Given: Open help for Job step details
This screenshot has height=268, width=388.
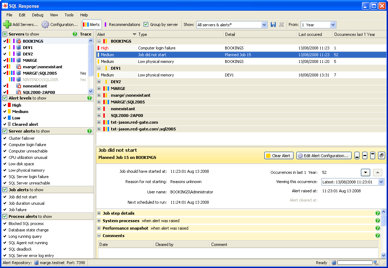Looking at the screenshot, I should [378, 213].
